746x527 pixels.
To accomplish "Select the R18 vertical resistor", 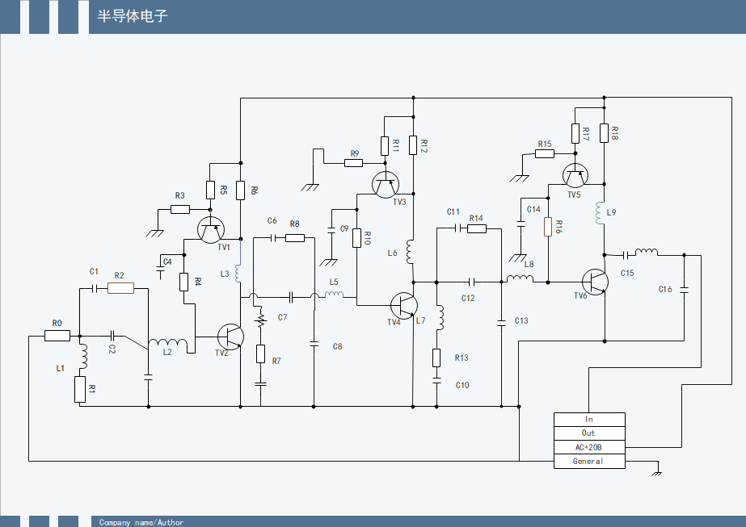I will 605,133.
